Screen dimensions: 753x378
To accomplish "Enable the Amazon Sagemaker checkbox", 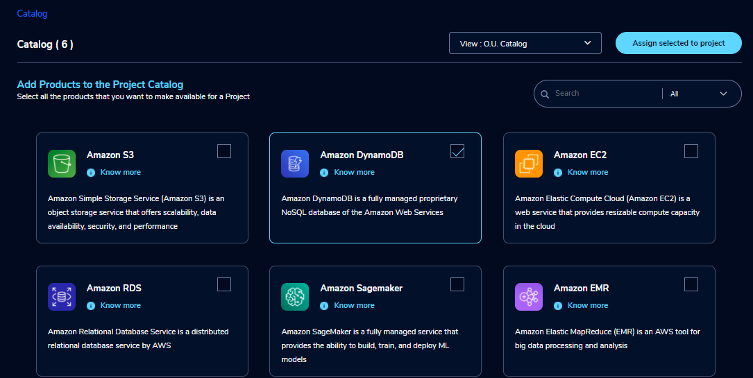I will point(457,284).
